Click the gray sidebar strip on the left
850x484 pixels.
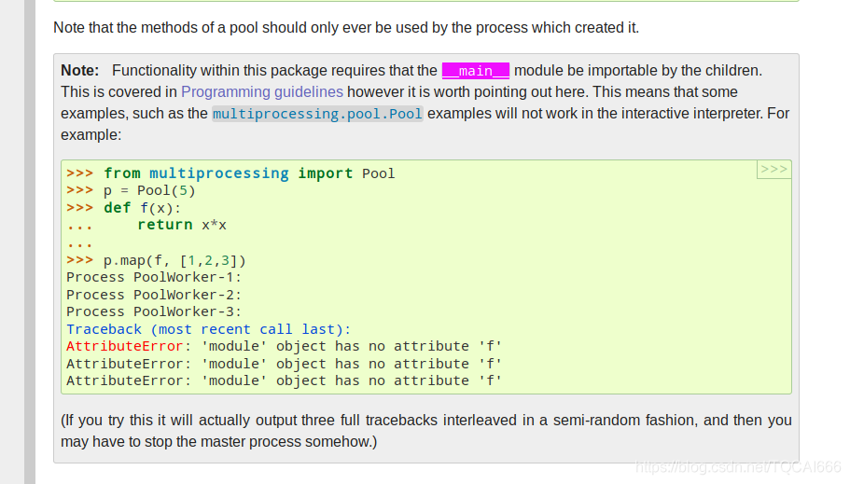(30, 242)
